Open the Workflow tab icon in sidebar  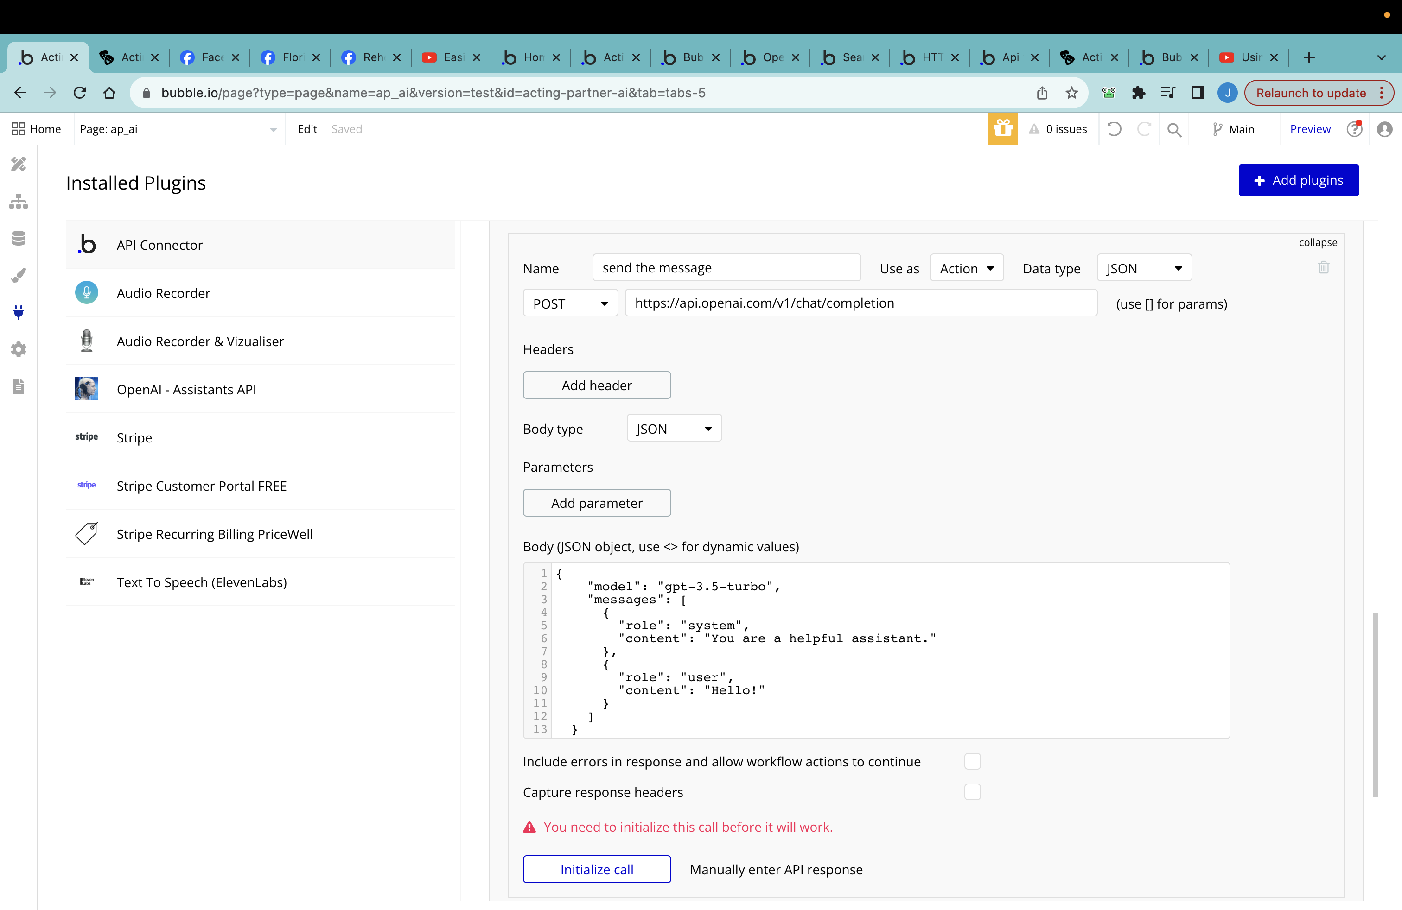(18, 201)
